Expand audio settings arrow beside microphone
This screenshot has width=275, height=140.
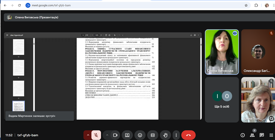click(x=88, y=135)
